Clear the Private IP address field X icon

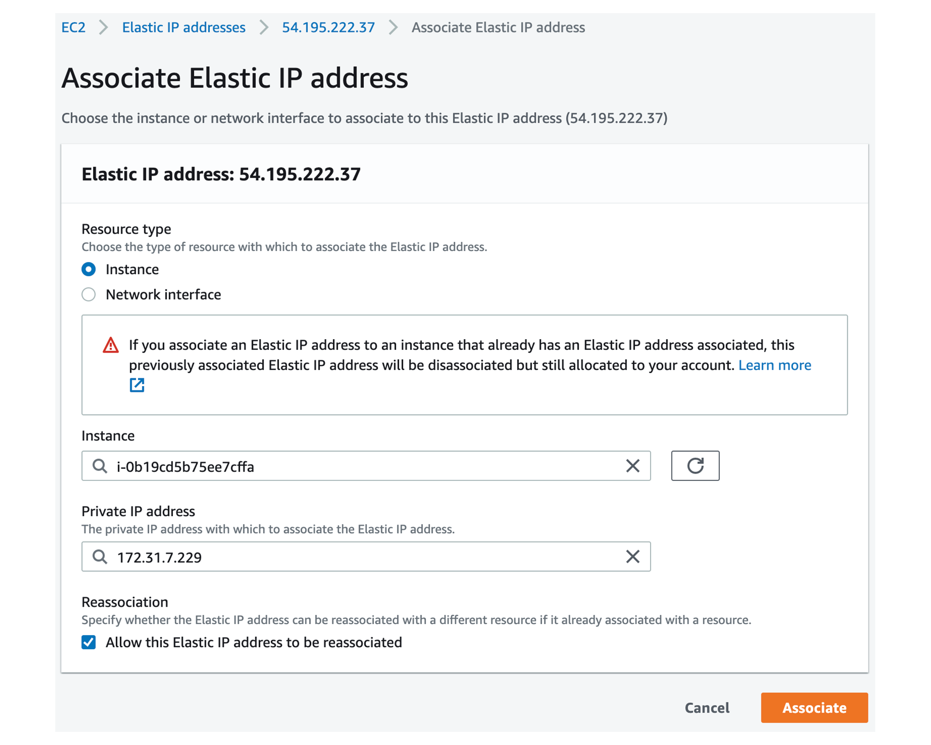pyautogui.click(x=632, y=556)
